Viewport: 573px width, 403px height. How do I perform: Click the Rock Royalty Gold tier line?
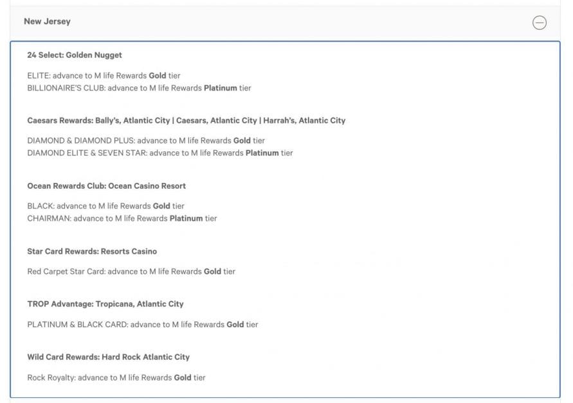116,377
